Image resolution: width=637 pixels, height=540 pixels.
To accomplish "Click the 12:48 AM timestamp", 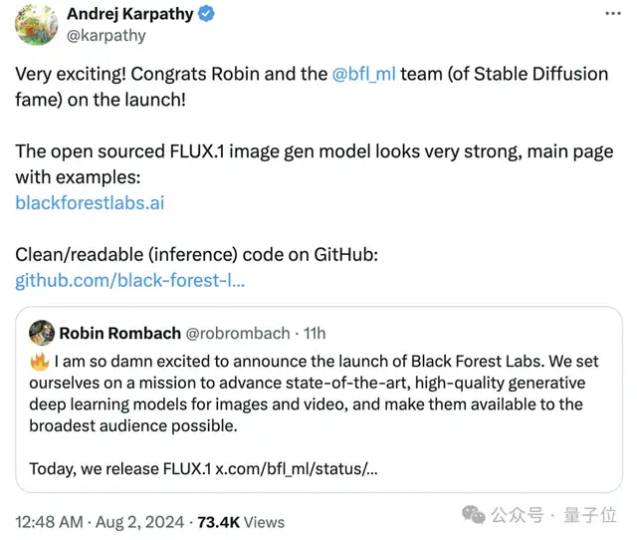I will (x=49, y=522).
